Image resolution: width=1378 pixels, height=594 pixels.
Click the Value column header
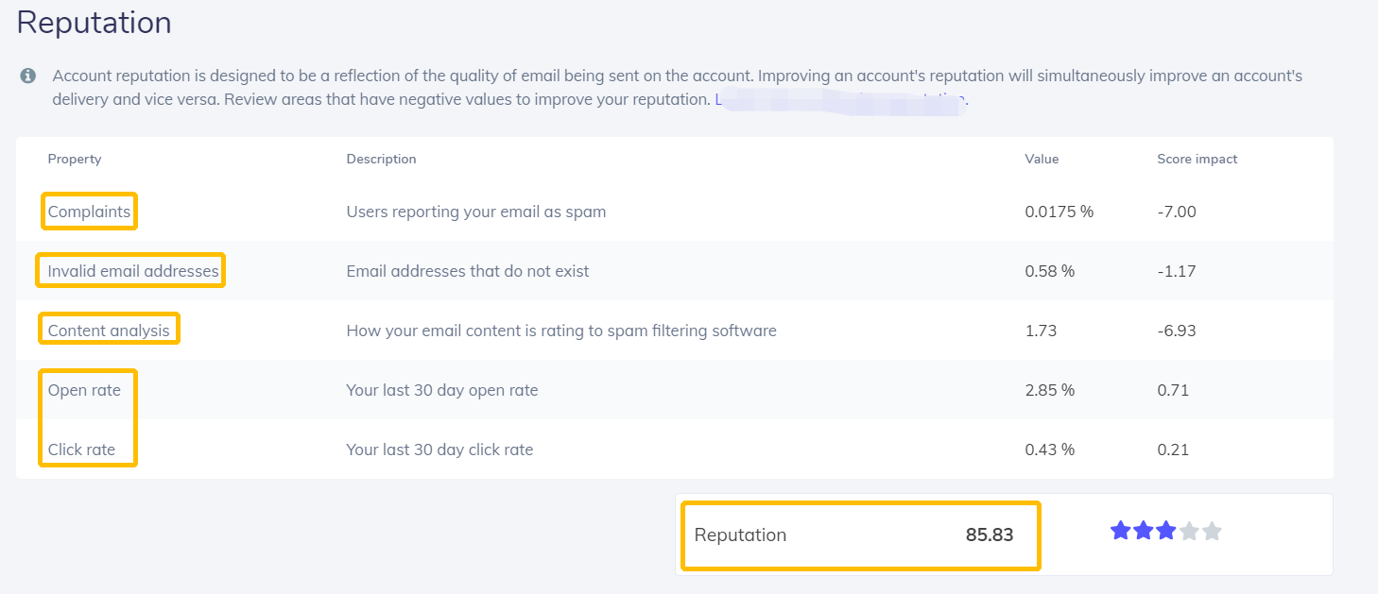pyautogui.click(x=1042, y=159)
